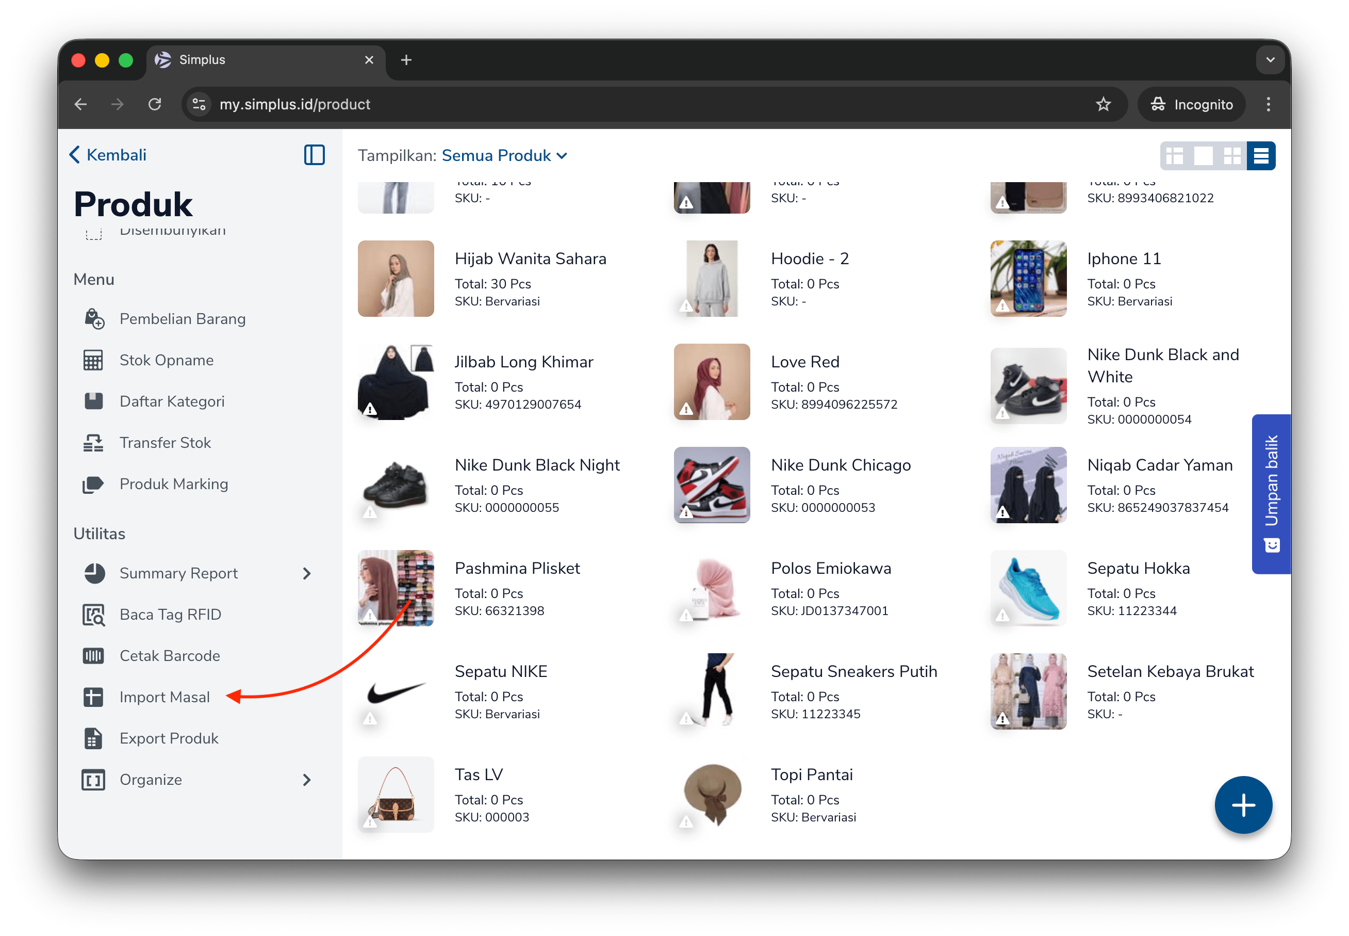The height and width of the screenshot is (936, 1349).
Task: Click product name Hoodie - 2
Action: (809, 259)
